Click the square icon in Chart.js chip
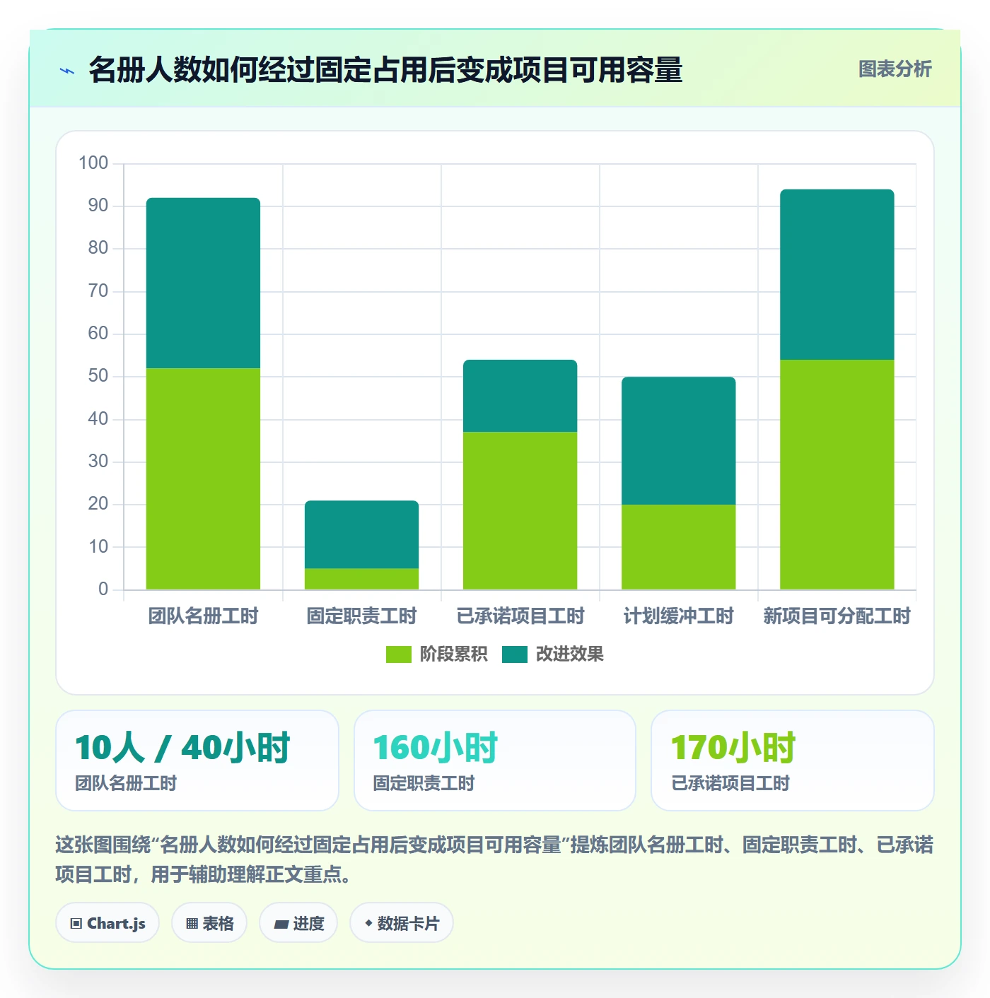The width and height of the screenshot is (990, 998). [76, 924]
